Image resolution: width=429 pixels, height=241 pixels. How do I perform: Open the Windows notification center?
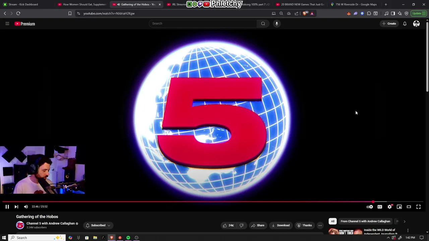click(x=422, y=238)
